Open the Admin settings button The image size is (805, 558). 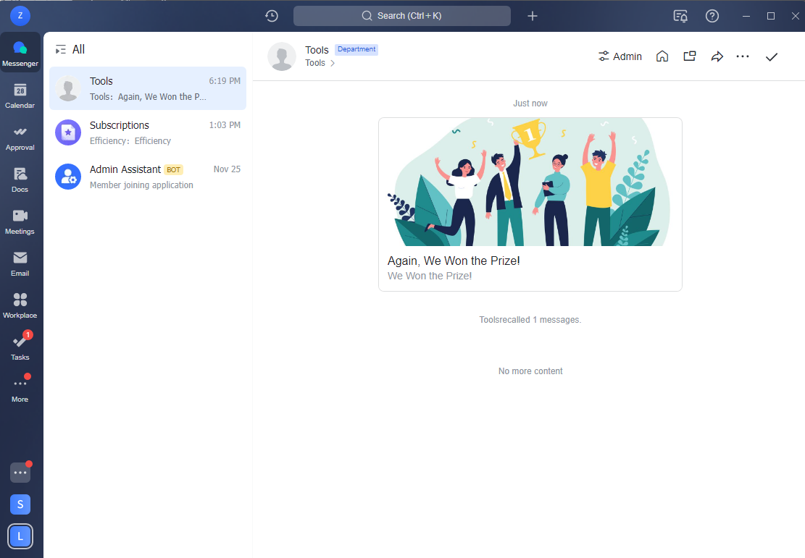pos(620,56)
